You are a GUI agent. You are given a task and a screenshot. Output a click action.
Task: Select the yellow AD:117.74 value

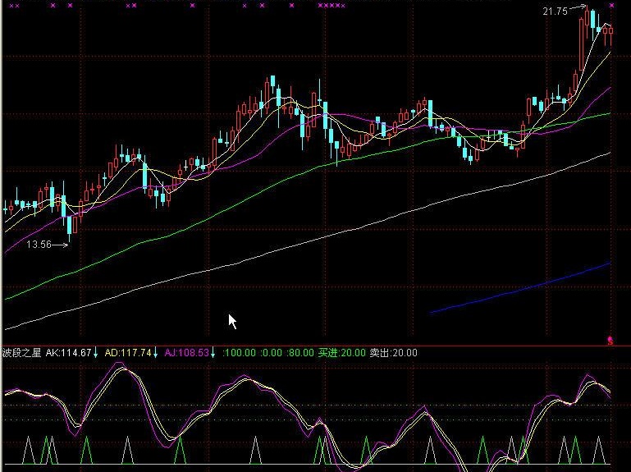[128, 353]
